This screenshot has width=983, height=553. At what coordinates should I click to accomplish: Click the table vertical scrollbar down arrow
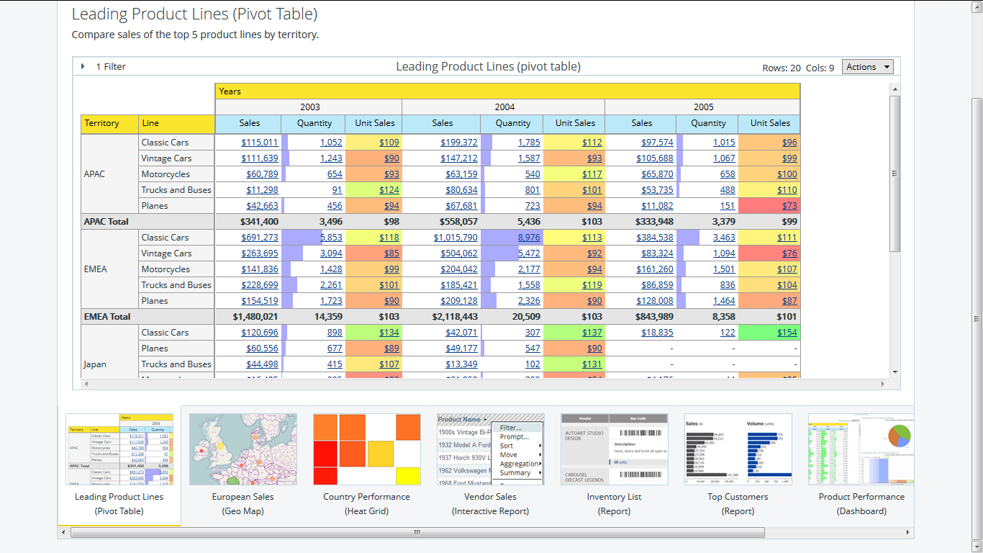tap(895, 372)
